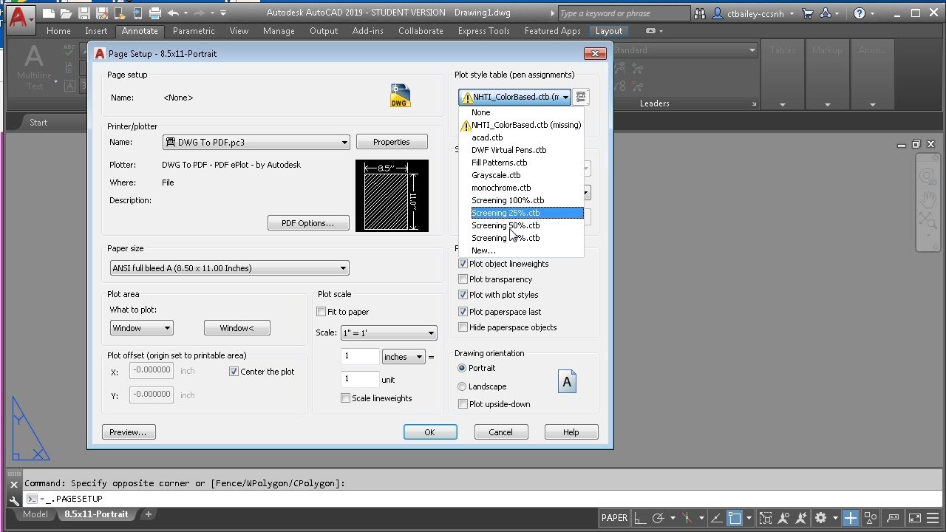Add a new layout with plus tab icon
The width and height of the screenshot is (946, 532).
tap(148, 514)
